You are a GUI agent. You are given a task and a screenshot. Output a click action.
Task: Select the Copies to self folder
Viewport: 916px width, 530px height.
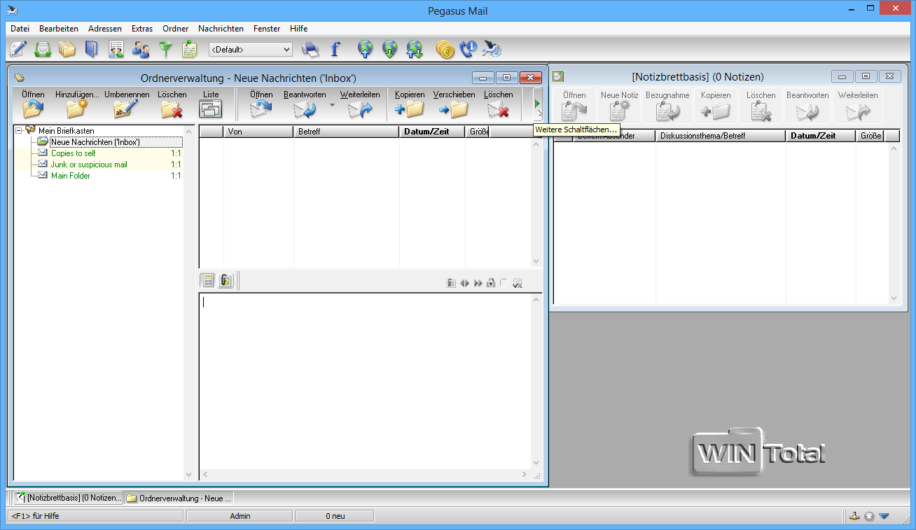pos(74,153)
